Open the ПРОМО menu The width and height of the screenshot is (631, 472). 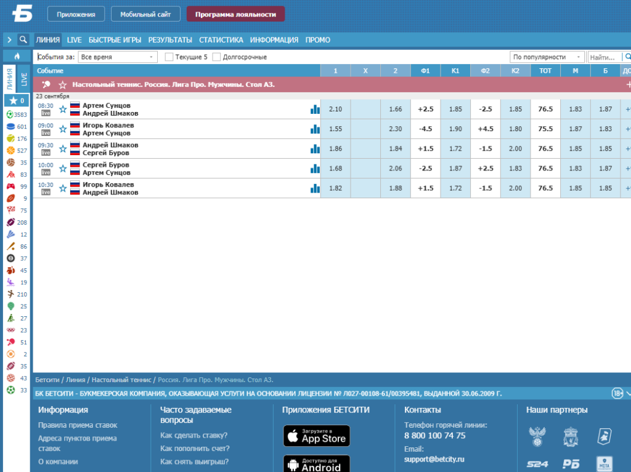coord(317,40)
